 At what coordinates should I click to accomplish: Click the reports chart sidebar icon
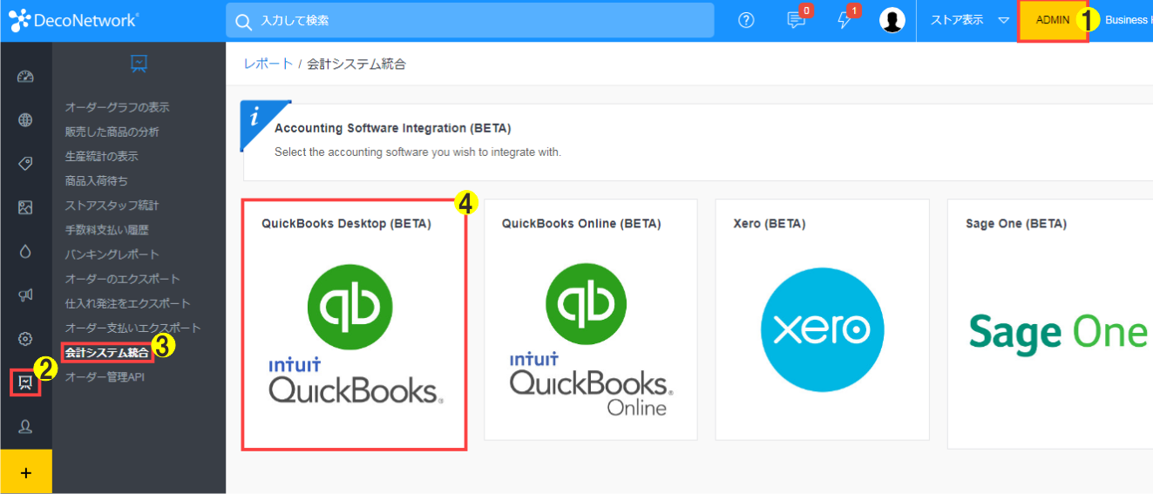point(25,382)
